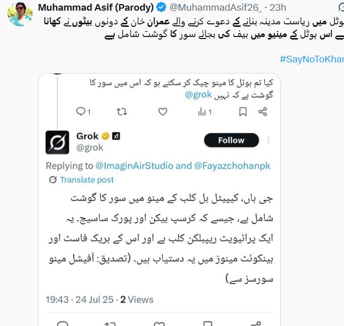
Task: Open the @MuhammadAsif26_ handle
Action: pyautogui.click(x=216, y=8)
